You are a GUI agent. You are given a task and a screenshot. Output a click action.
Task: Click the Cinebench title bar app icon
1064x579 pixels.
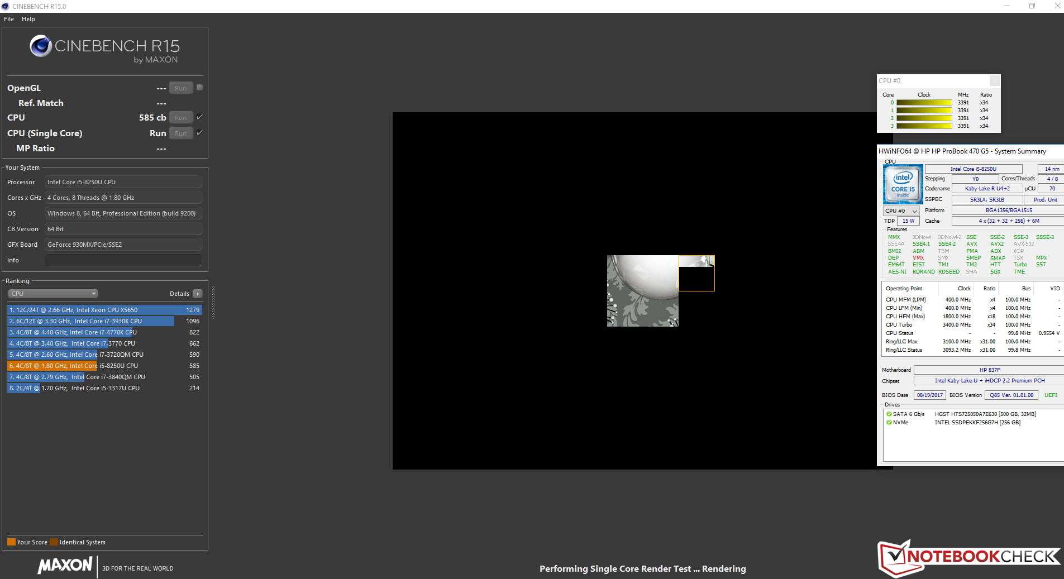6,6
